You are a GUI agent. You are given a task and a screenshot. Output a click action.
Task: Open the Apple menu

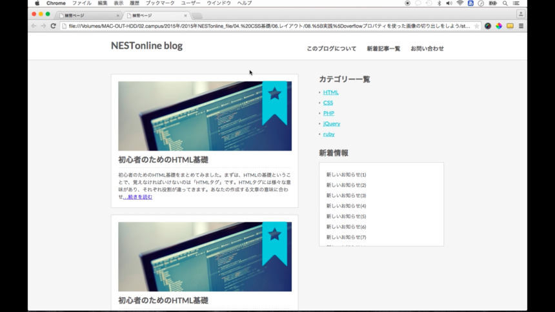[x=37, y=3]
